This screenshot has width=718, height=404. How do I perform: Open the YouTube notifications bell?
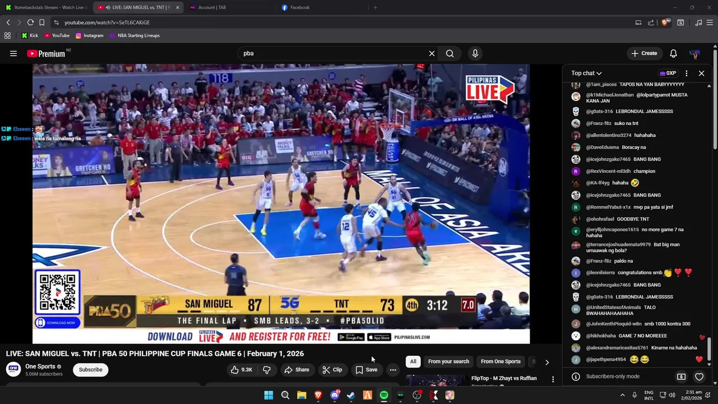673,53
